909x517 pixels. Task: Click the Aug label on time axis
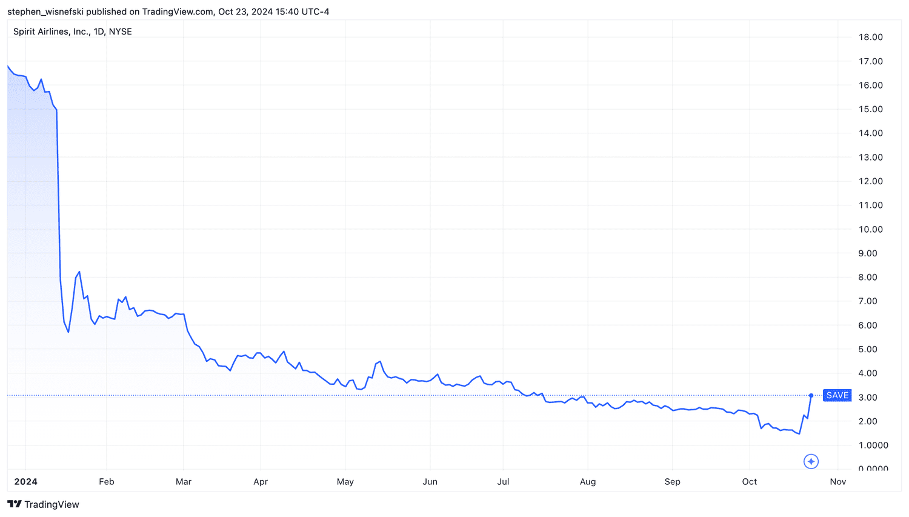(588, 482)
